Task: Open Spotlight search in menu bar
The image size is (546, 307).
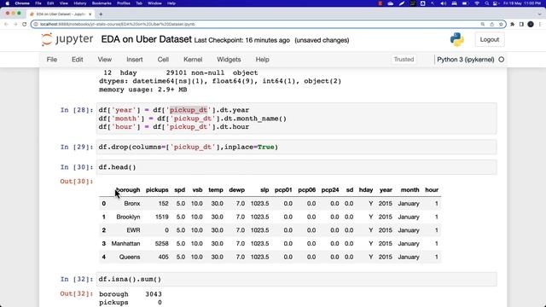Action: click(x=487, y=3)
